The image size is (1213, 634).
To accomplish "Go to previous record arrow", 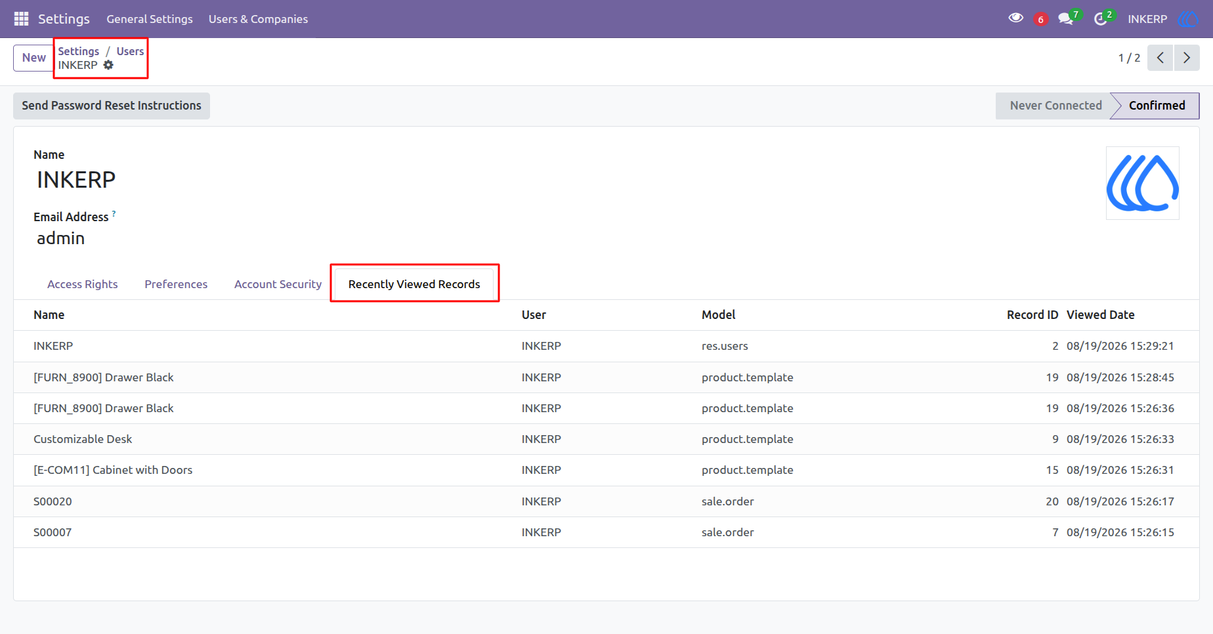I will coord(1160,58).
